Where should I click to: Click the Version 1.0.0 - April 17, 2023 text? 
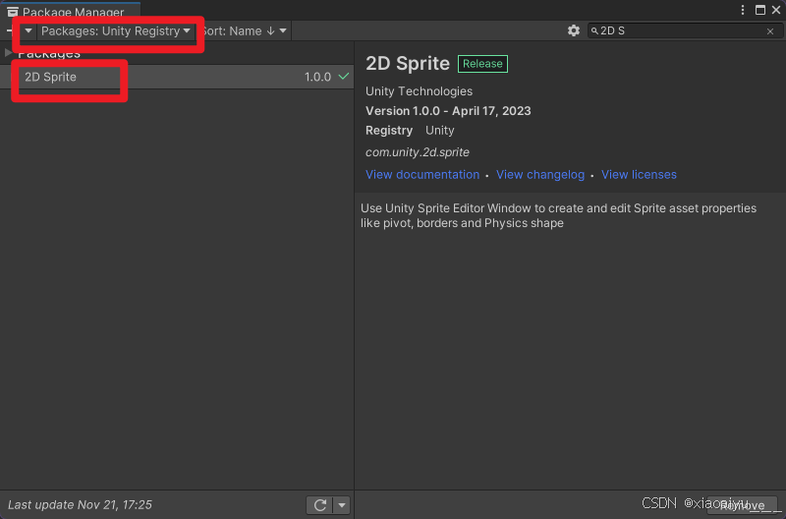click(x=448, y=111)
